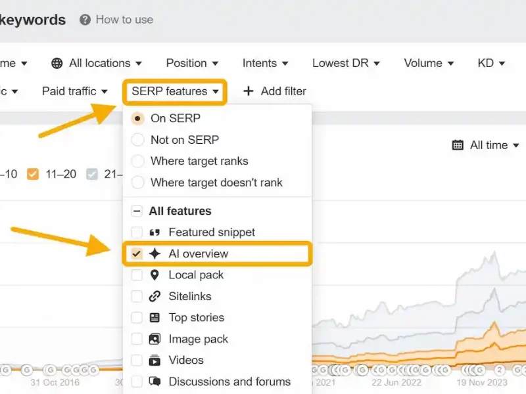Choose Image pack from the features list

coord(198,339)
